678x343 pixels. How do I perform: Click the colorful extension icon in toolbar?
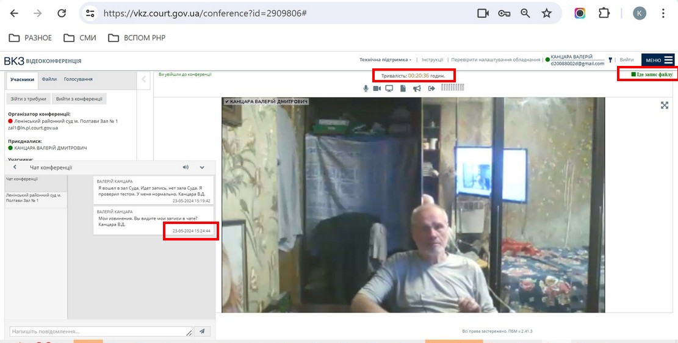pyautogui.click(x=580, y=13)
